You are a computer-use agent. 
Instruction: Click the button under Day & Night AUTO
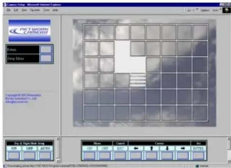pos(45,156)
